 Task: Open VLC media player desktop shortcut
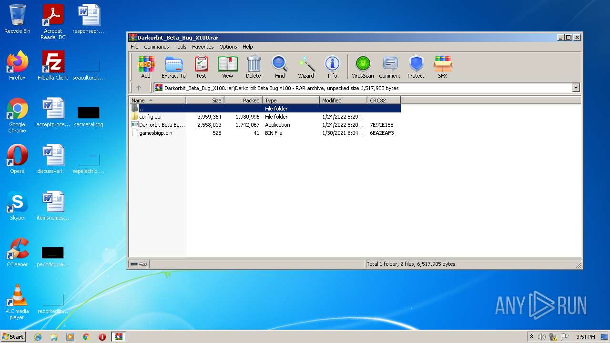pyautogui.click(x=17, y=302)
